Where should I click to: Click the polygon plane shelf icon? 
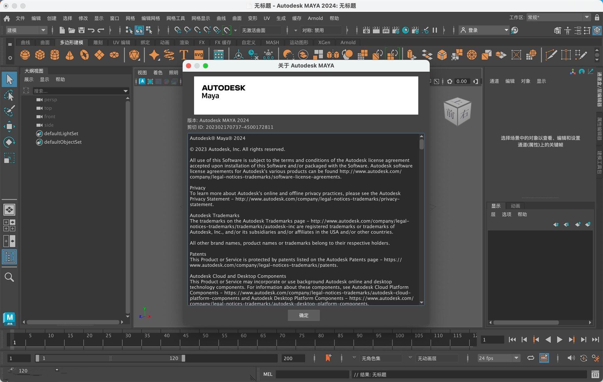tap(99, 55)
